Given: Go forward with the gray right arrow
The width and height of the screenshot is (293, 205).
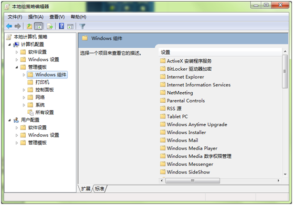Looking at the screenshot, I should coord(17,26).
